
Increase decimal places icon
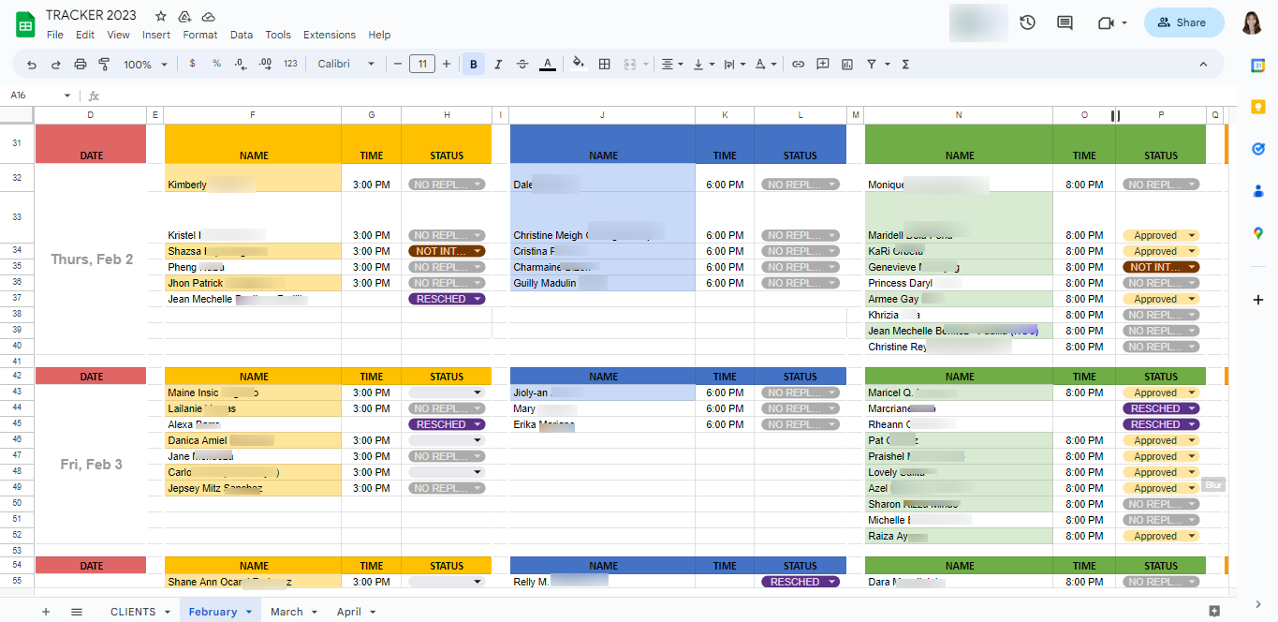click(265, 64)
